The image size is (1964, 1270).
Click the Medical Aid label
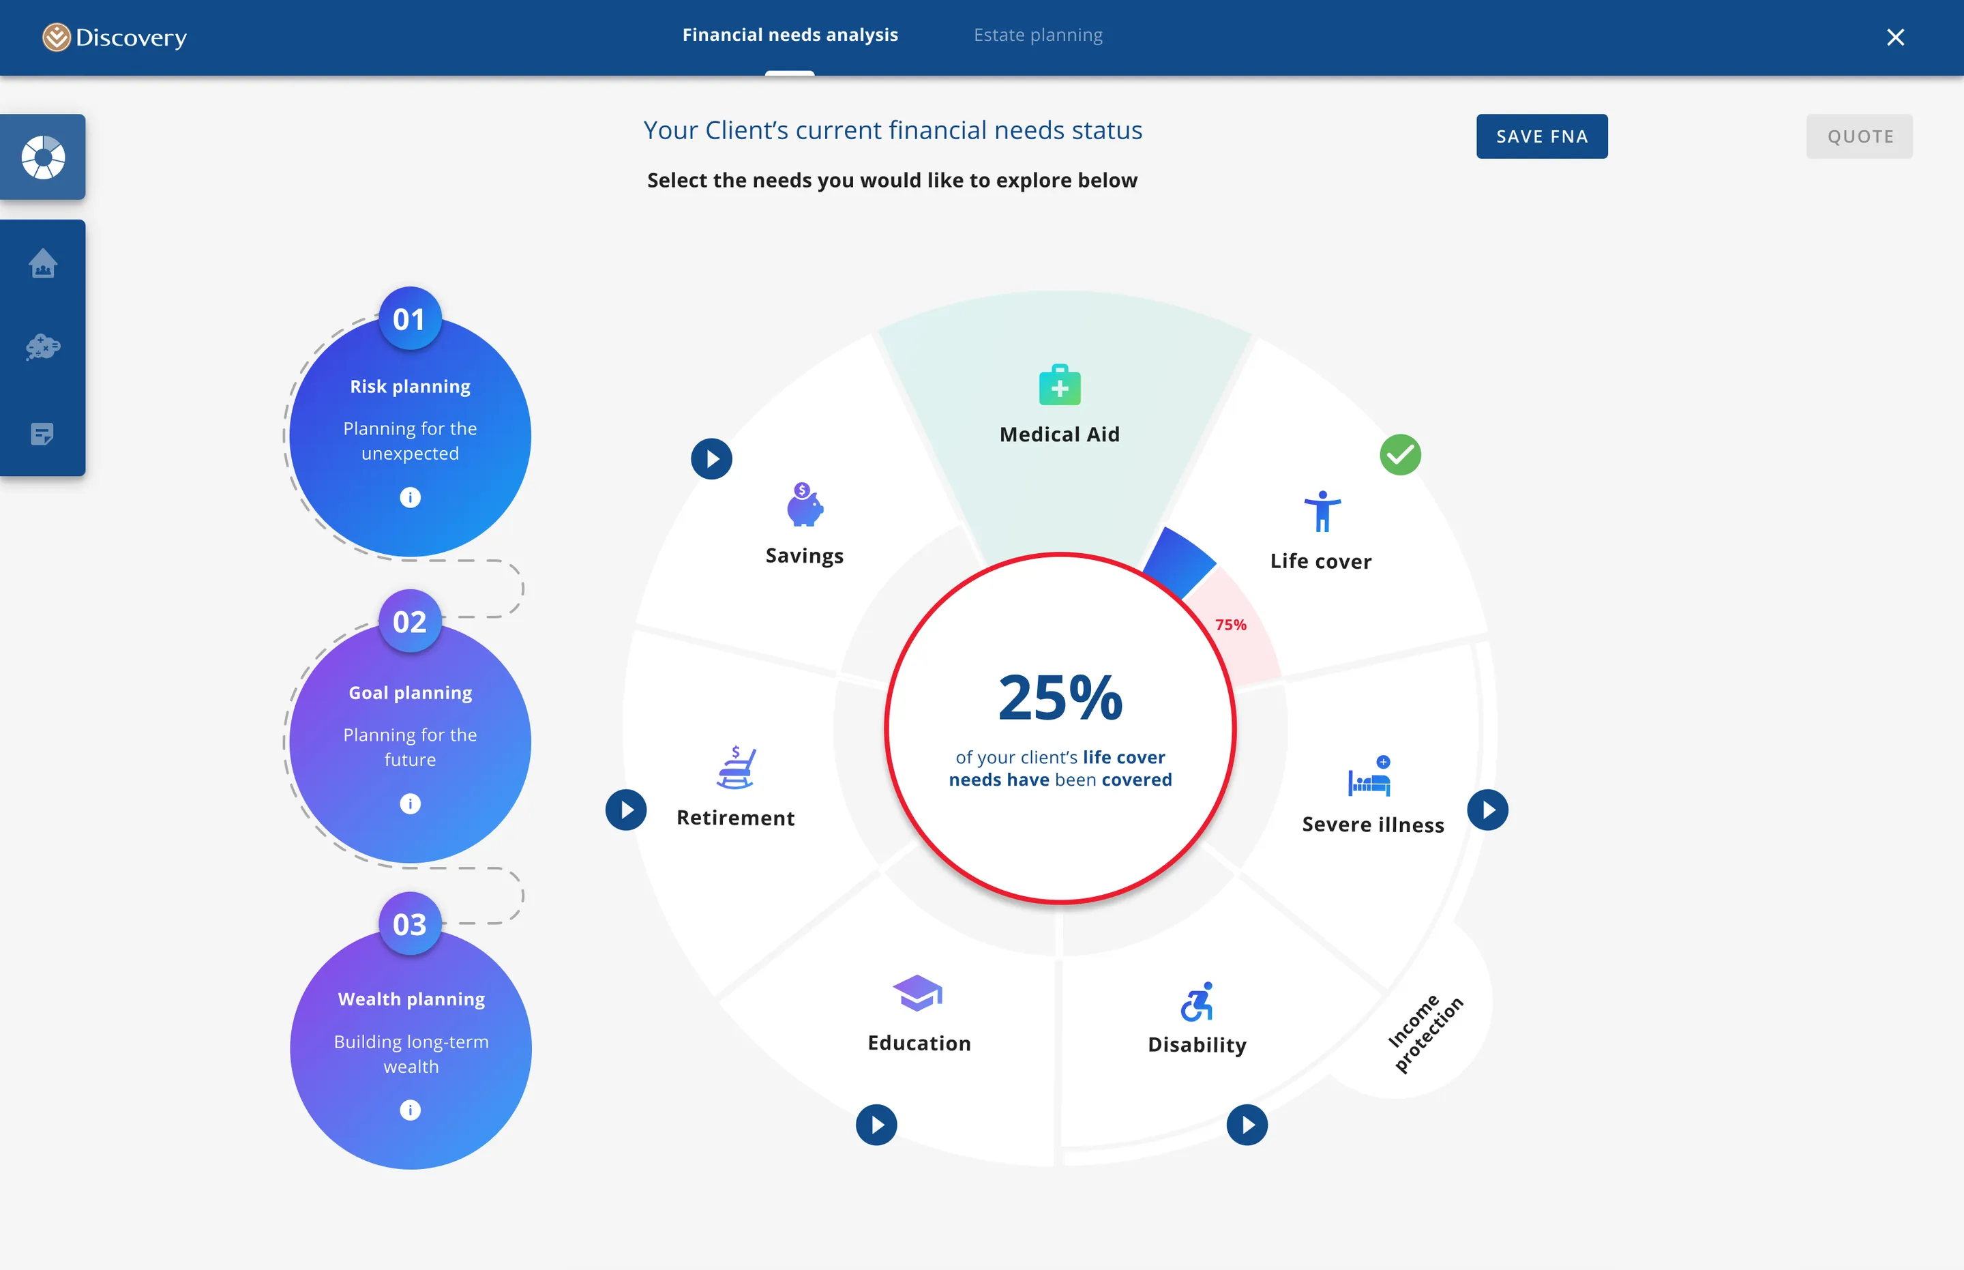point(1060,434)
